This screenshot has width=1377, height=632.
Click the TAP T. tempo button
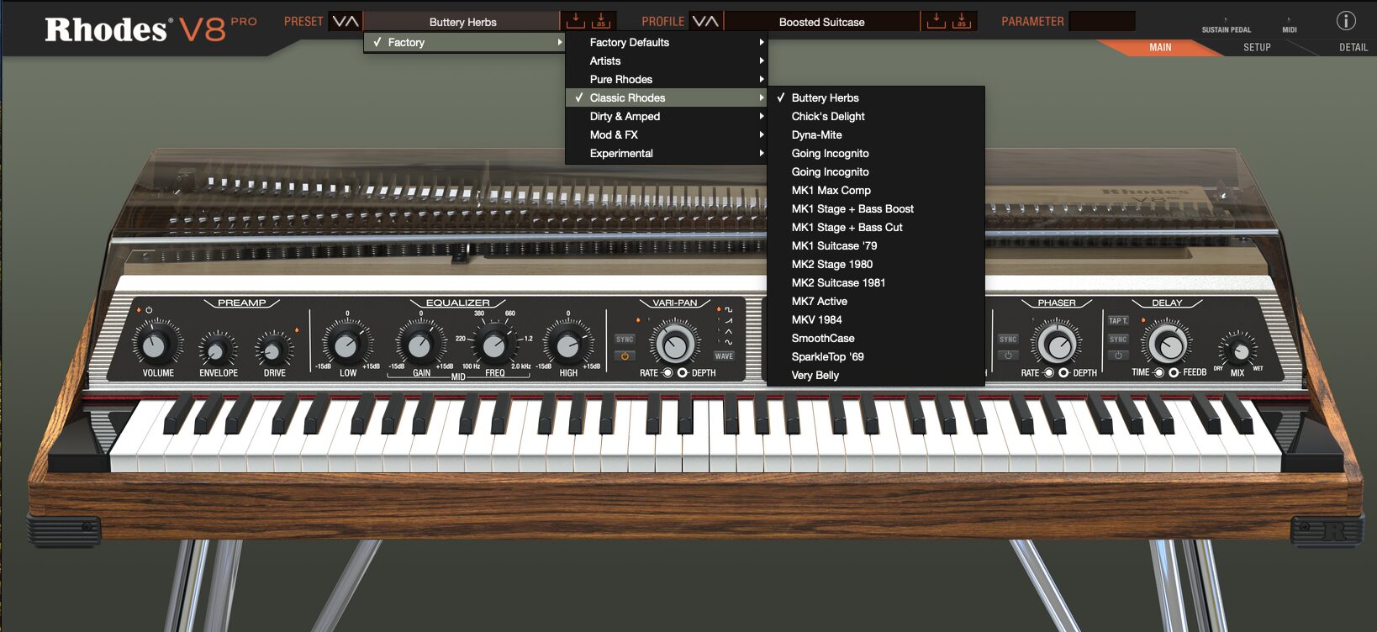(x=1118, y=320)
